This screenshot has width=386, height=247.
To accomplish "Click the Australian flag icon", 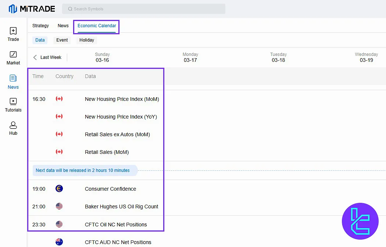I will (59, 242).
